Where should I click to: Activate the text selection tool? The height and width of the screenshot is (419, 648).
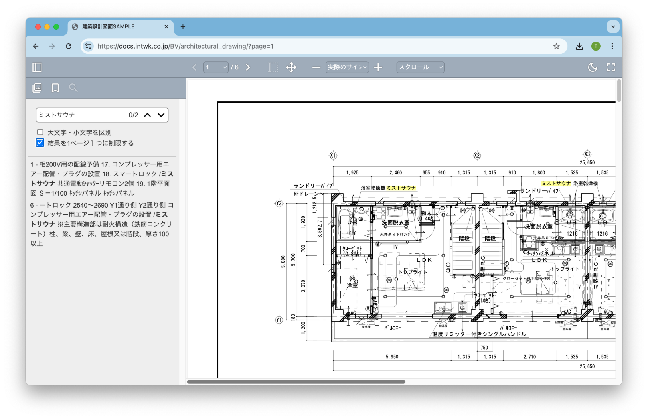273,67
